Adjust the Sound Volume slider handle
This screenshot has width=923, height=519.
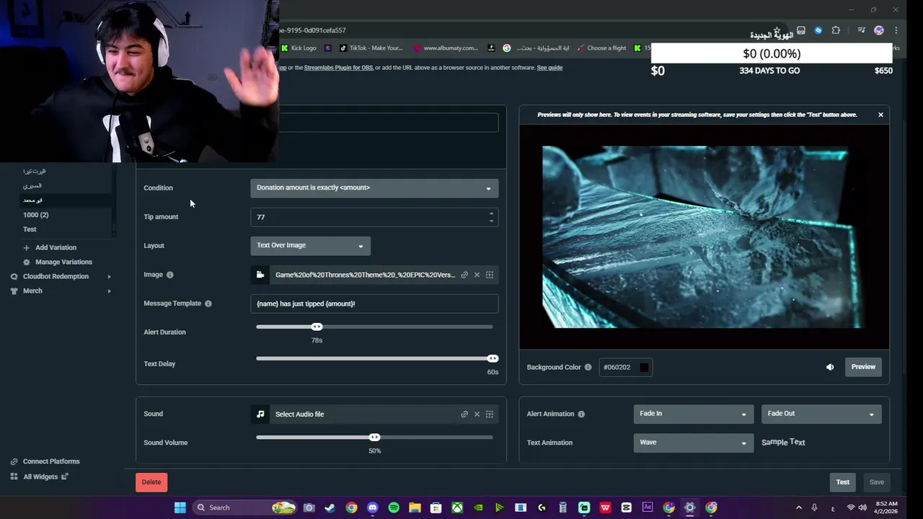point(374,437)
